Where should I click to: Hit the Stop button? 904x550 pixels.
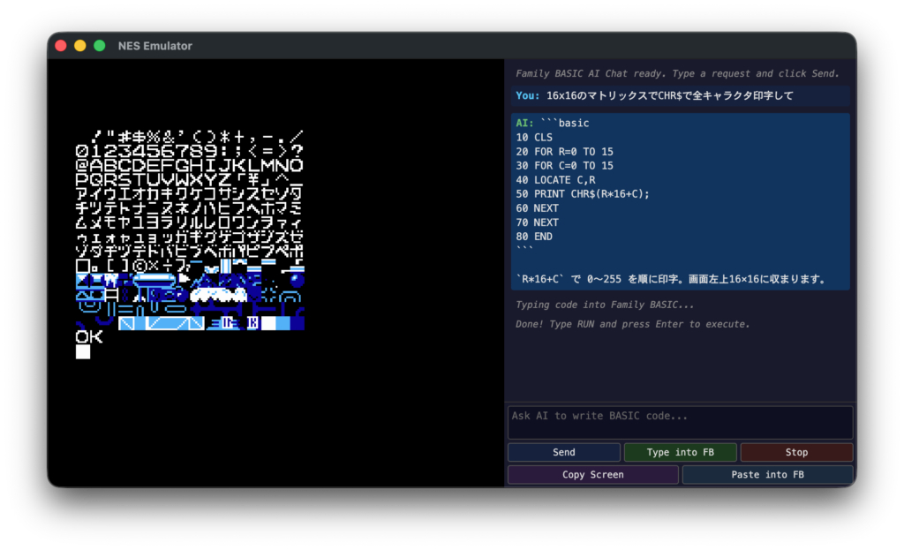tap(796, 452)
